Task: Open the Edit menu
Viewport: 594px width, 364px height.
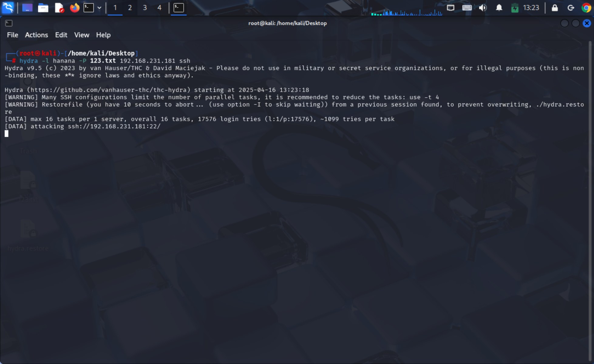Action: (x=61, y=35)
